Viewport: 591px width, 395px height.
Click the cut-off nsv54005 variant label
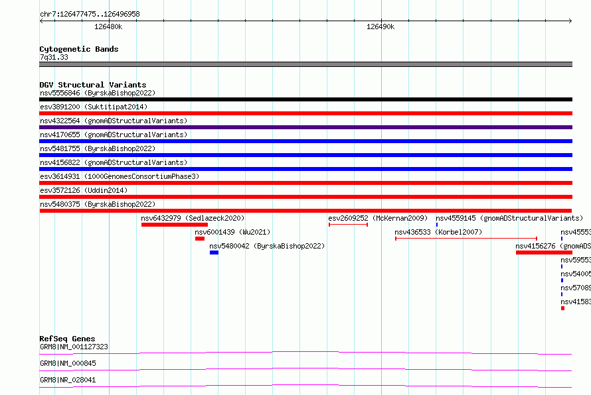click(576, 274)
